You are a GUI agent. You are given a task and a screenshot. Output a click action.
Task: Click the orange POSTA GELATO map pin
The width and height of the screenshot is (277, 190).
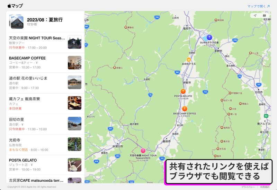[183, 91]
